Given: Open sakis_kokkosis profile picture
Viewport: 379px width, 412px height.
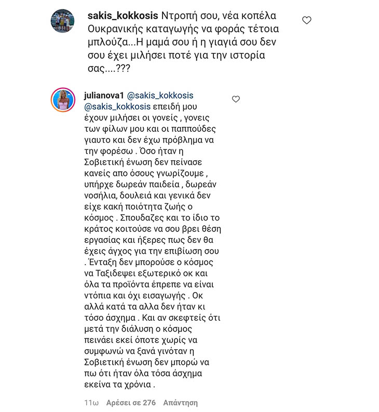Looking at the screenshot, I should click(62, 21).
